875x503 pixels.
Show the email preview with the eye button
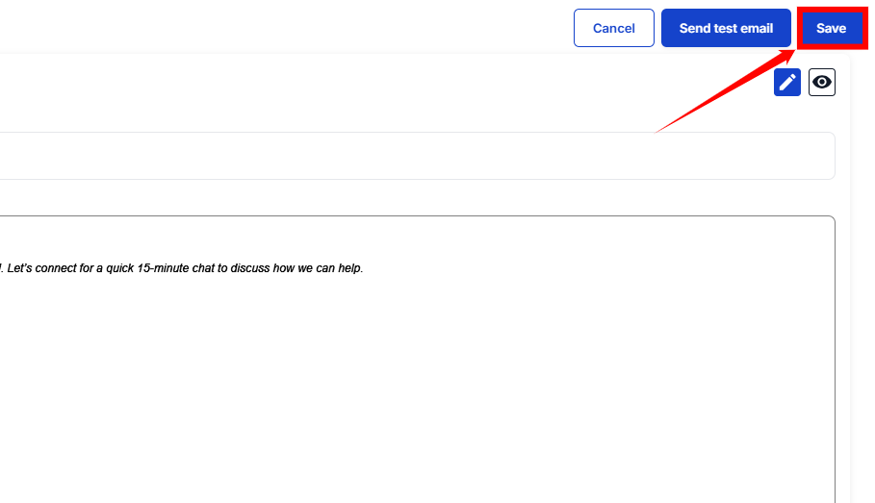pos(821,83)
